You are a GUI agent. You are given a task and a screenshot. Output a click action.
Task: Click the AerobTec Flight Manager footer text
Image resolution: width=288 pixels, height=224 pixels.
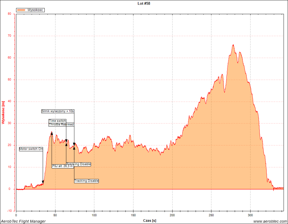pyautogui.click(x=23, y=221)
